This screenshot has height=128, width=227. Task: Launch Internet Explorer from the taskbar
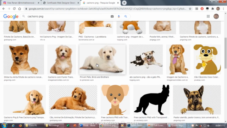[x=13, y=126]
